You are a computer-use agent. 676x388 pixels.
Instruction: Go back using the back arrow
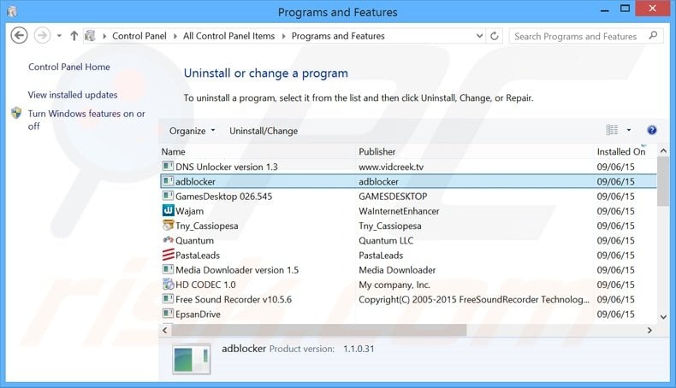coord(19,35)
